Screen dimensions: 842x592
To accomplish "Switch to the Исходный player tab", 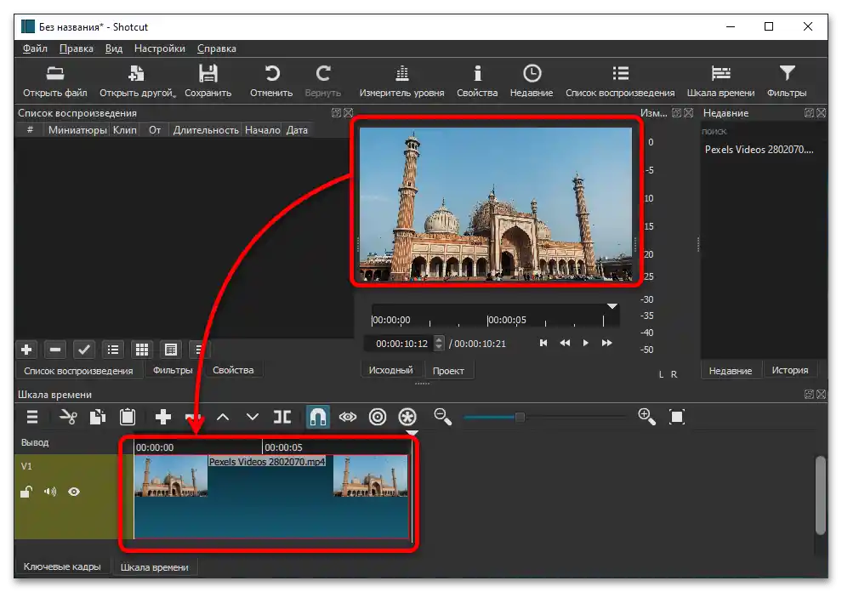I will (x=391, y=370).
